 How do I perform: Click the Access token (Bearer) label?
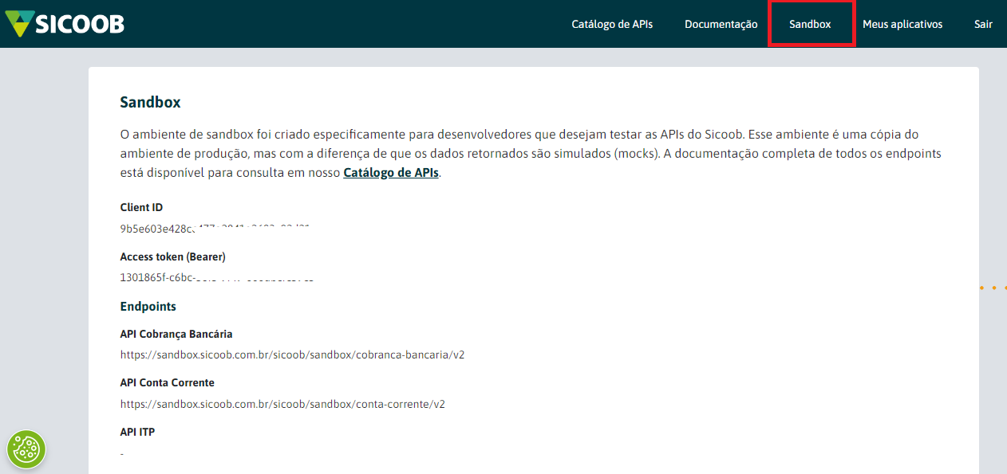click(172, 257)
